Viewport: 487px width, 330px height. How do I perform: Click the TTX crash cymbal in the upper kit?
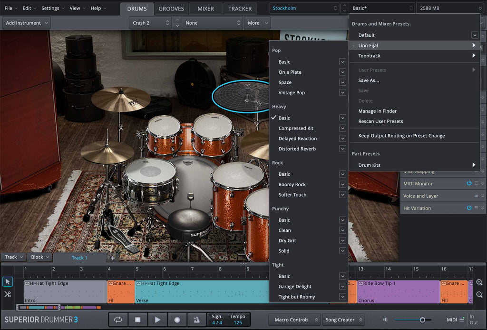pyautogui.click(x=121, y=99)
